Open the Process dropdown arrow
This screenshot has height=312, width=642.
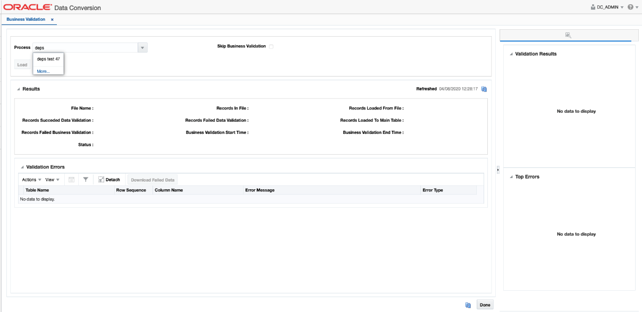coord(142,48)
